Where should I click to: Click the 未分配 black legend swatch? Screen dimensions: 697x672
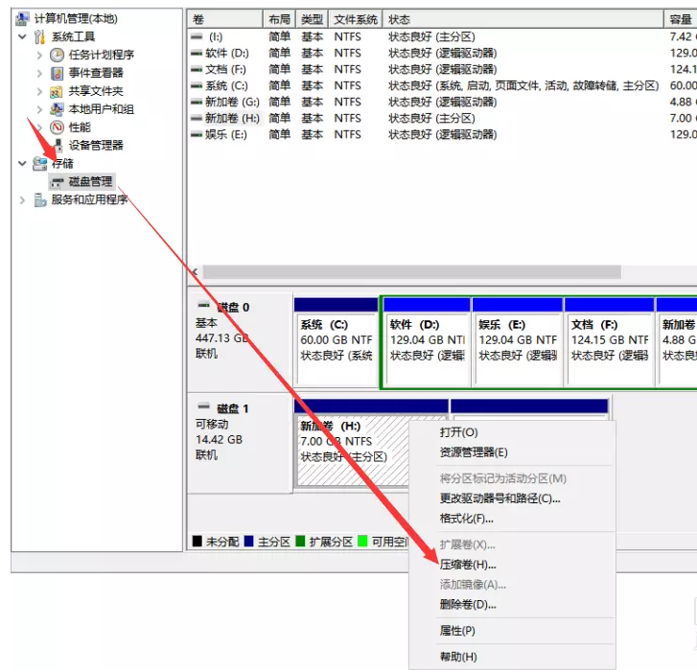pyautogui.click(x=197, y=542)
